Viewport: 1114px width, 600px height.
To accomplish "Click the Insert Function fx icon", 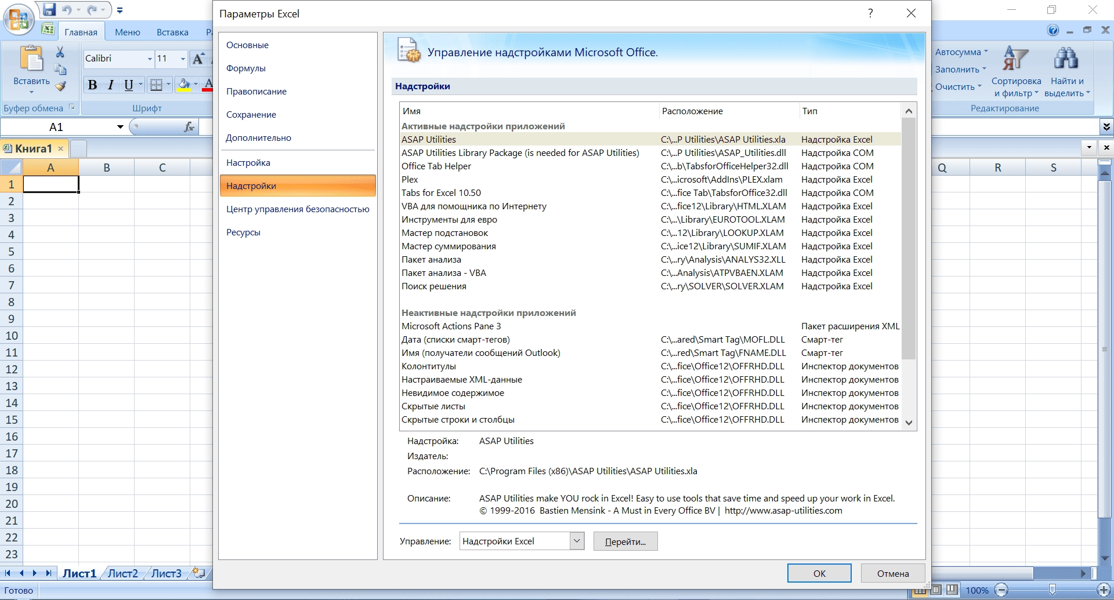I will (189, 127).
